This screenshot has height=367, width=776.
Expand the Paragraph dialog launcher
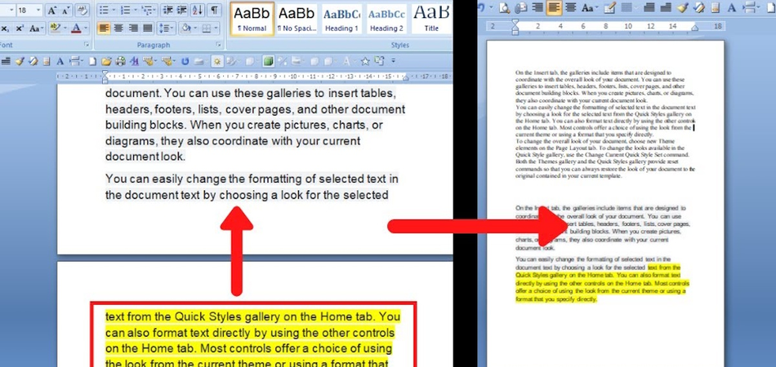tap(218, 45)
